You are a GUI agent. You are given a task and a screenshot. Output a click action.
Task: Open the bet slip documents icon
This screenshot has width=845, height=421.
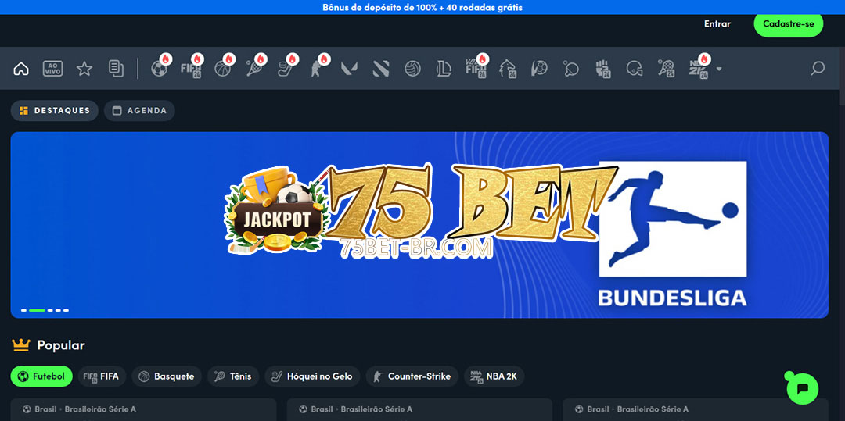click(x=116, y=69)
